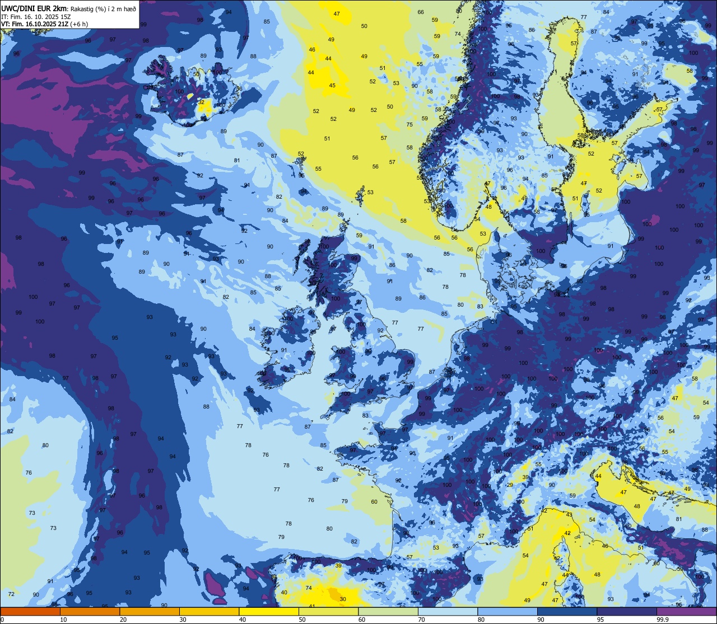717x624 pixels.
Task: Click the 0–10 dark orange legend swatch
Action: 30,612
